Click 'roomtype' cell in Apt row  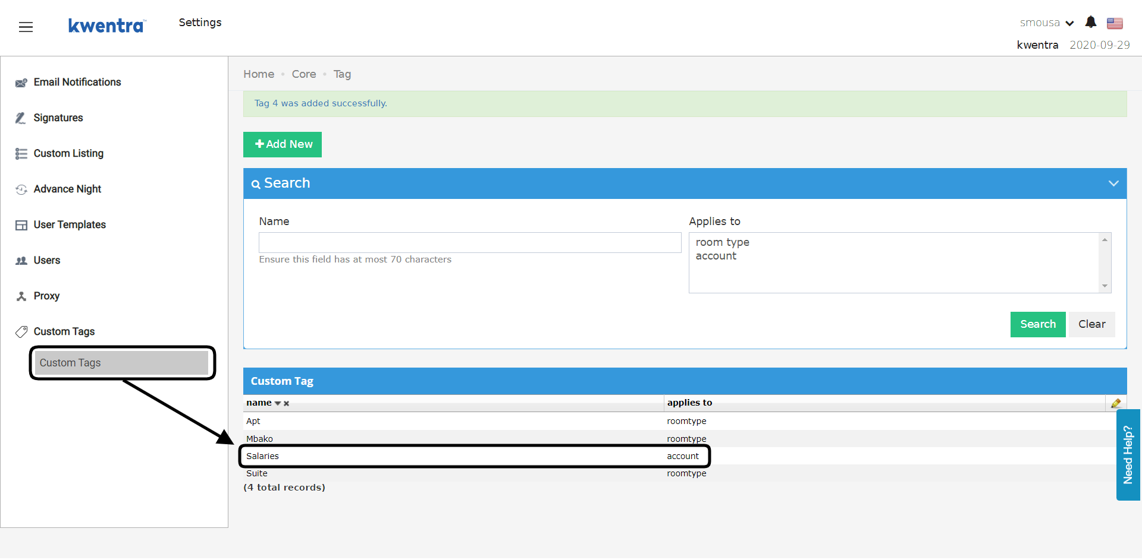tap(686, 421)
